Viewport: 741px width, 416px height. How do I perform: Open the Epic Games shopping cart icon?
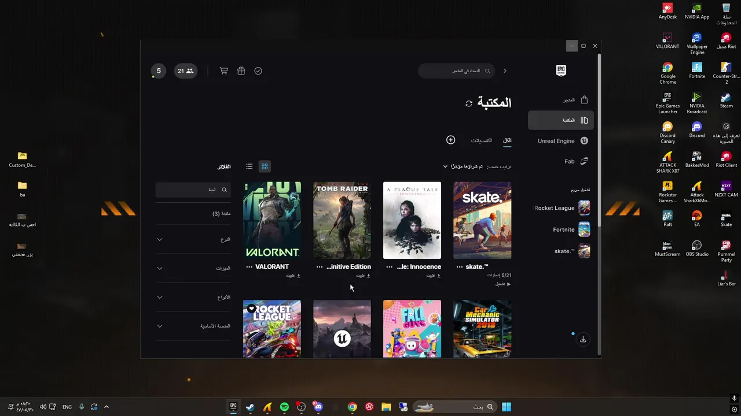(x=223, y=70)
